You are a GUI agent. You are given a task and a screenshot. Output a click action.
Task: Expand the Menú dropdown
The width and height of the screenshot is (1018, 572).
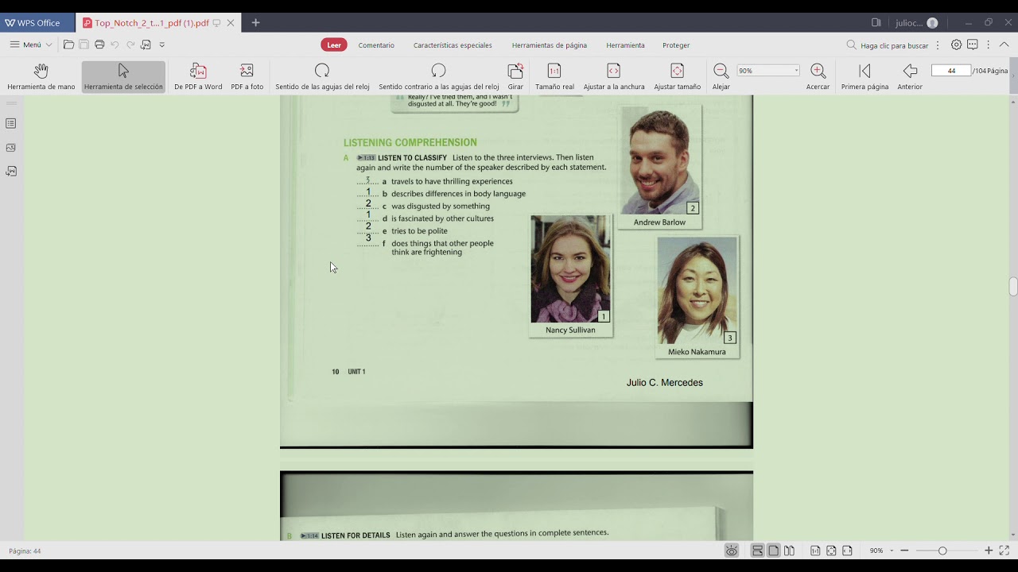(31, 44)
